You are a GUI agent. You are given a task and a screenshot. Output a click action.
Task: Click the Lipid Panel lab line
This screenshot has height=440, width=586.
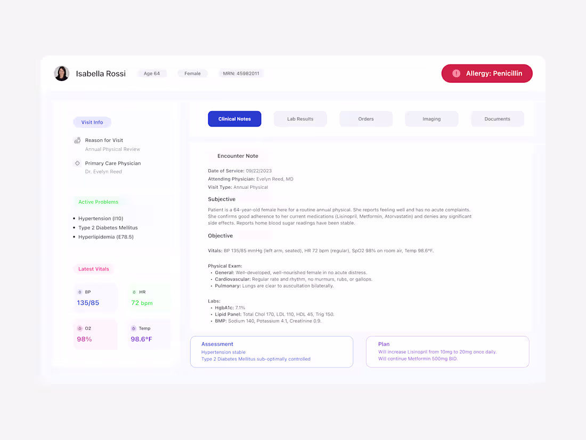point(274,314)
